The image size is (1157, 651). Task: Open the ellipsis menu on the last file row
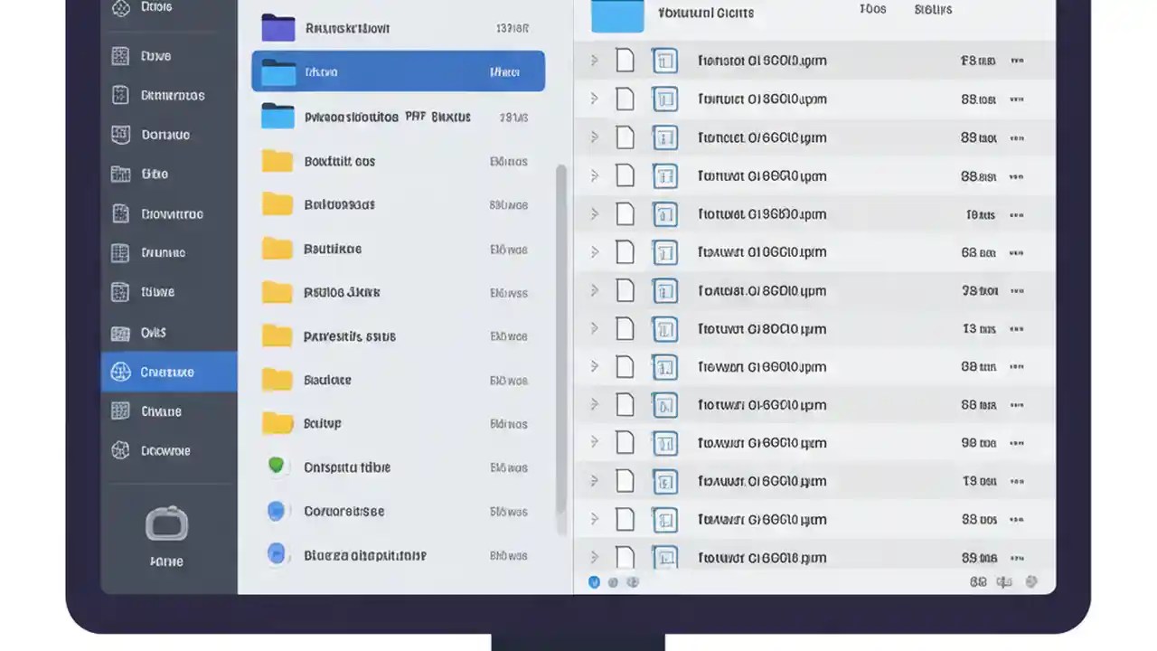click(1017, 558)
